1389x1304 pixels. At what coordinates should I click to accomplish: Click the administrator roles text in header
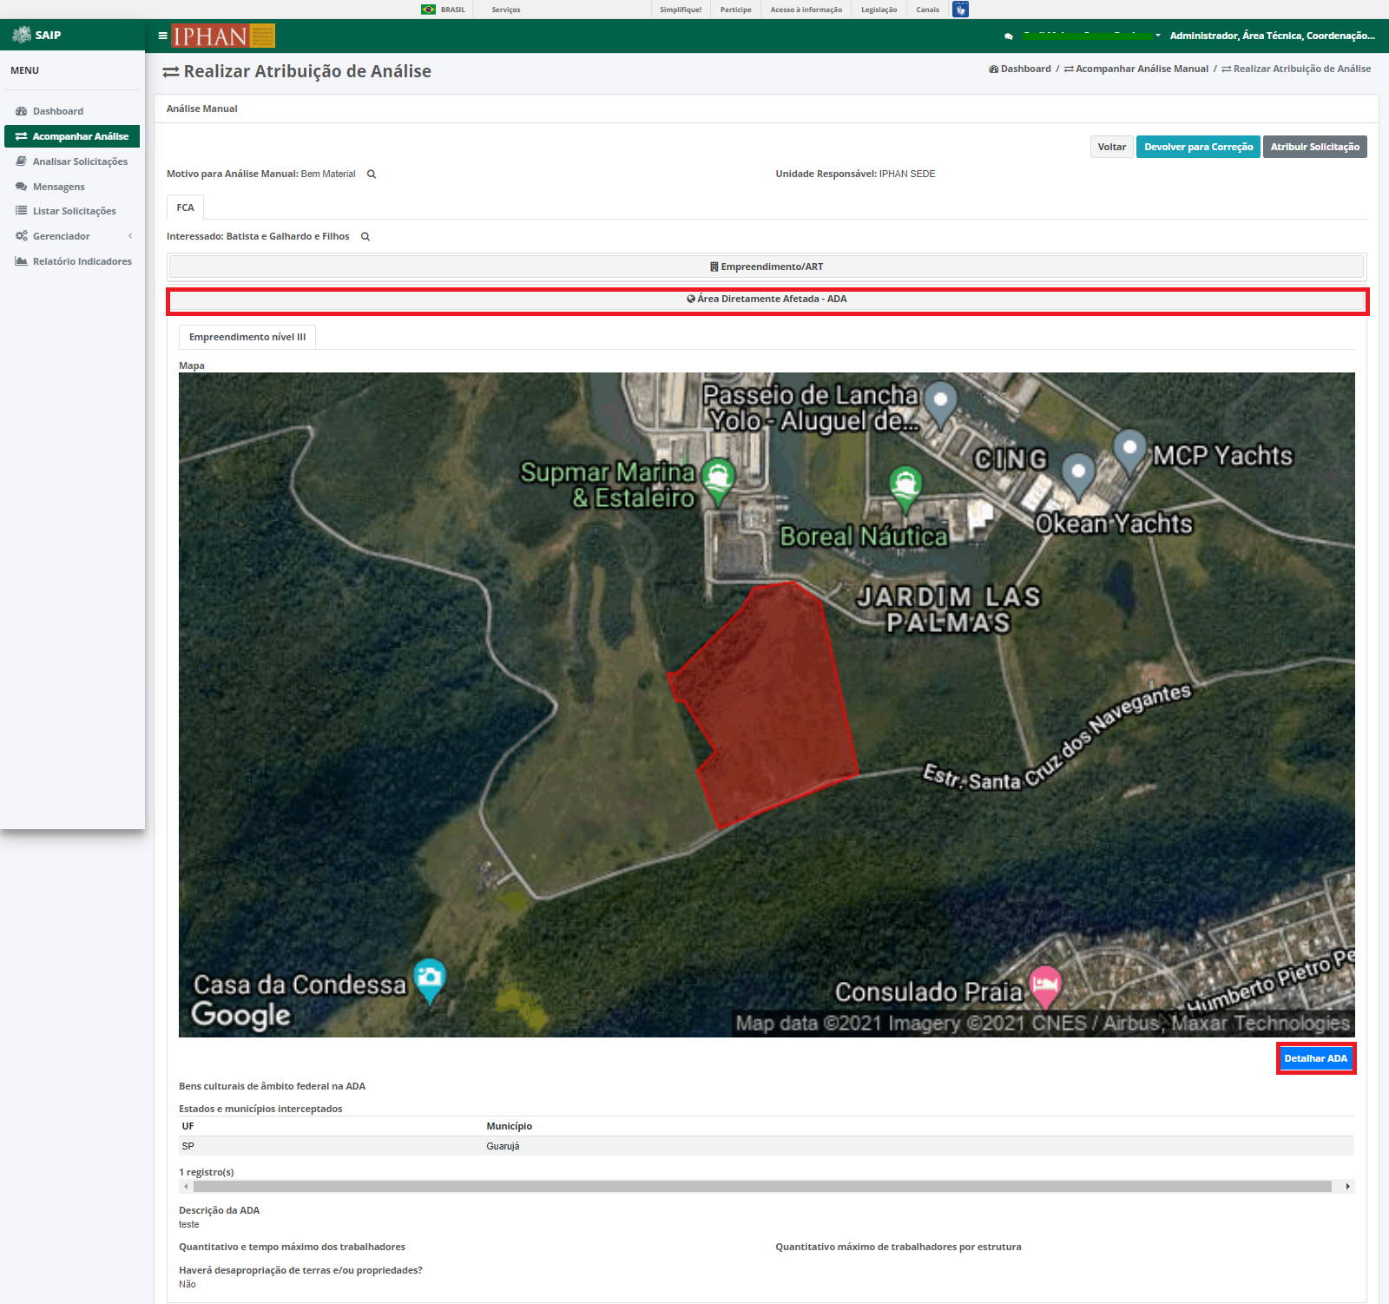coord(1273,36)
